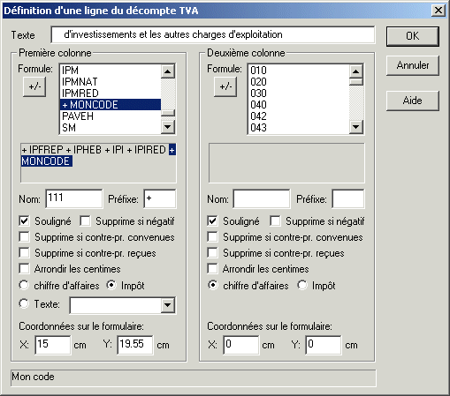The height and width of the screenshot is (396, 450).
Task: Select Impôt radio in Deuxième colonne
Action: 302,285
